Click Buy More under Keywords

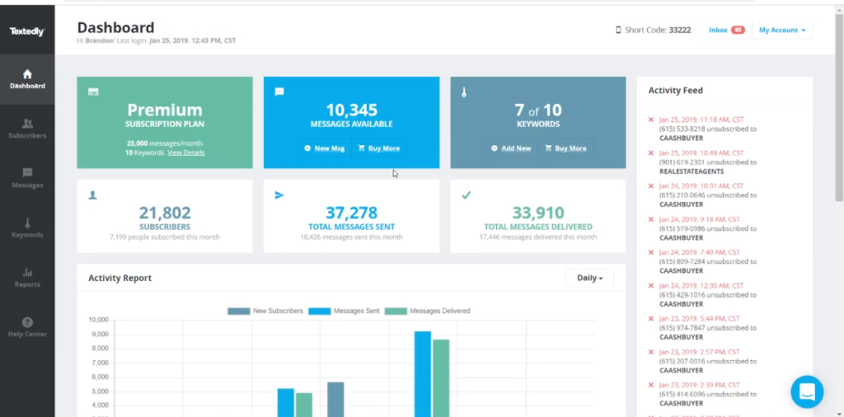(x=565, y=148)
